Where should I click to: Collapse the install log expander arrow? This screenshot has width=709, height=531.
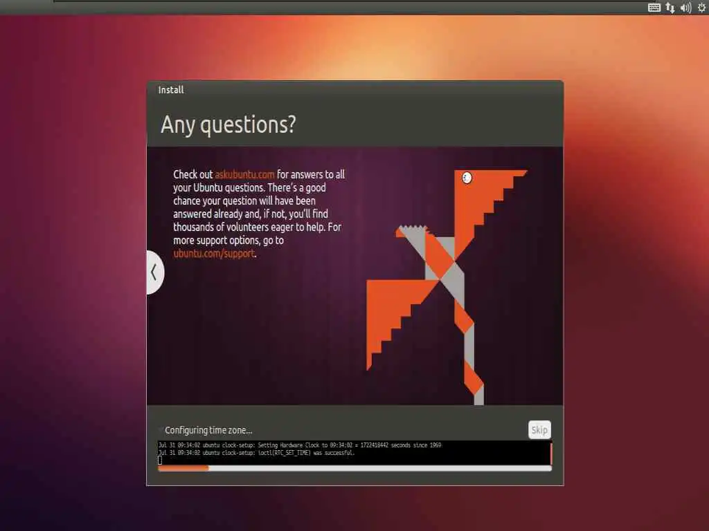(160, 430)
